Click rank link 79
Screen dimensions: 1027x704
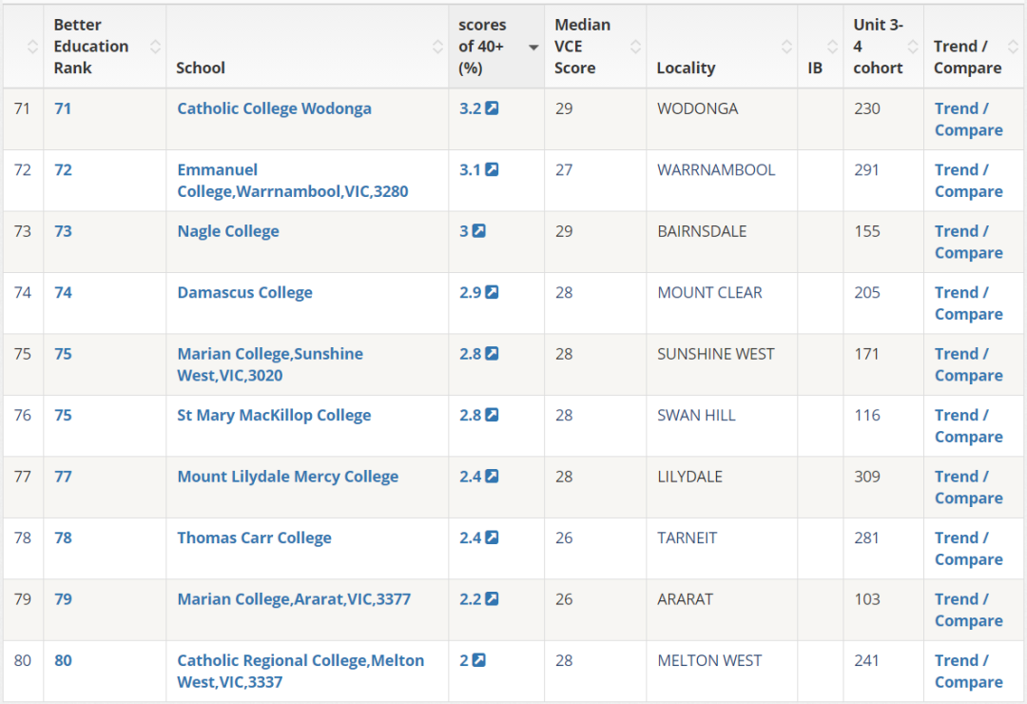(63, 598)
